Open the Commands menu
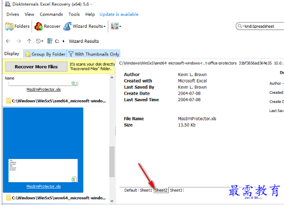 click(x=51, y=14)
